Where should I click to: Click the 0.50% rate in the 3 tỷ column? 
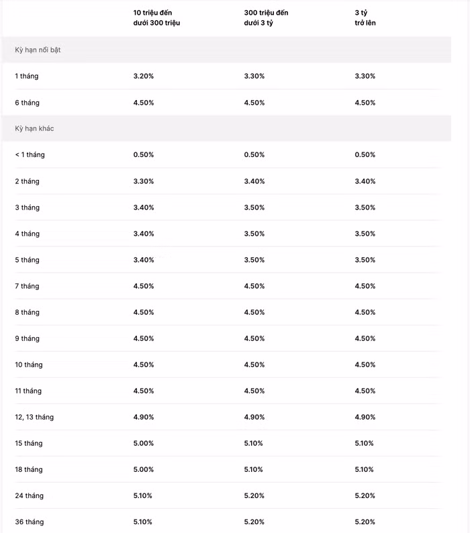(x=365, y=154)
